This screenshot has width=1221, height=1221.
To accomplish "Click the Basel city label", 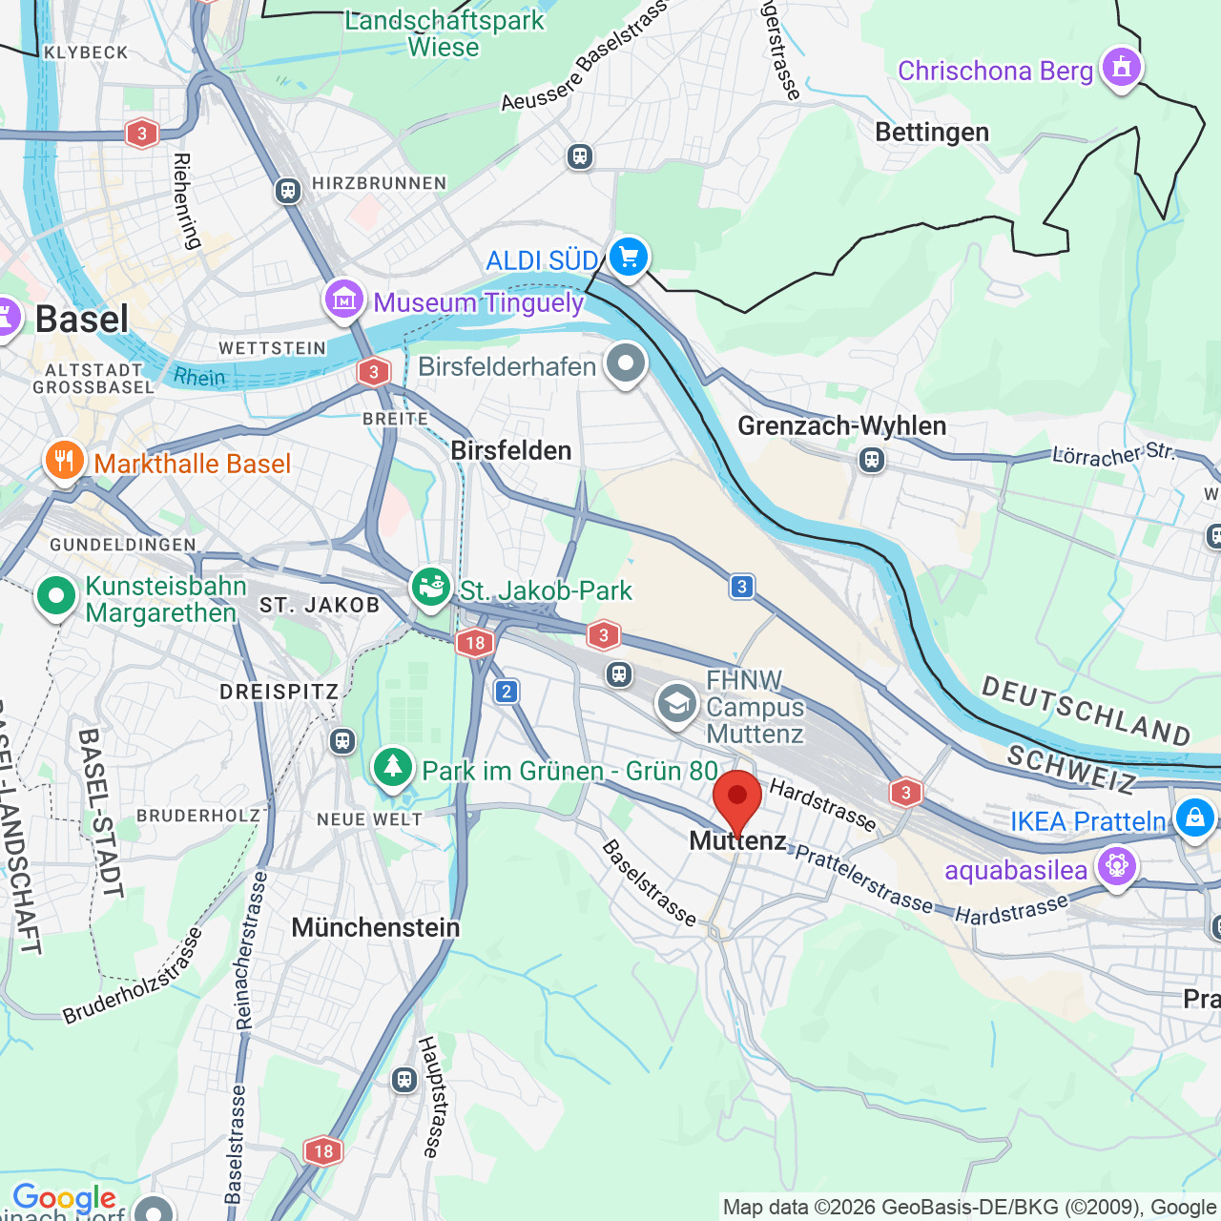I will click(x=81, y=320).
